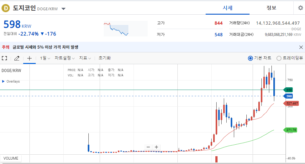Click the 초기화 reset button
Viewport: 305px width, 164px height.
(x=105, y=58)
